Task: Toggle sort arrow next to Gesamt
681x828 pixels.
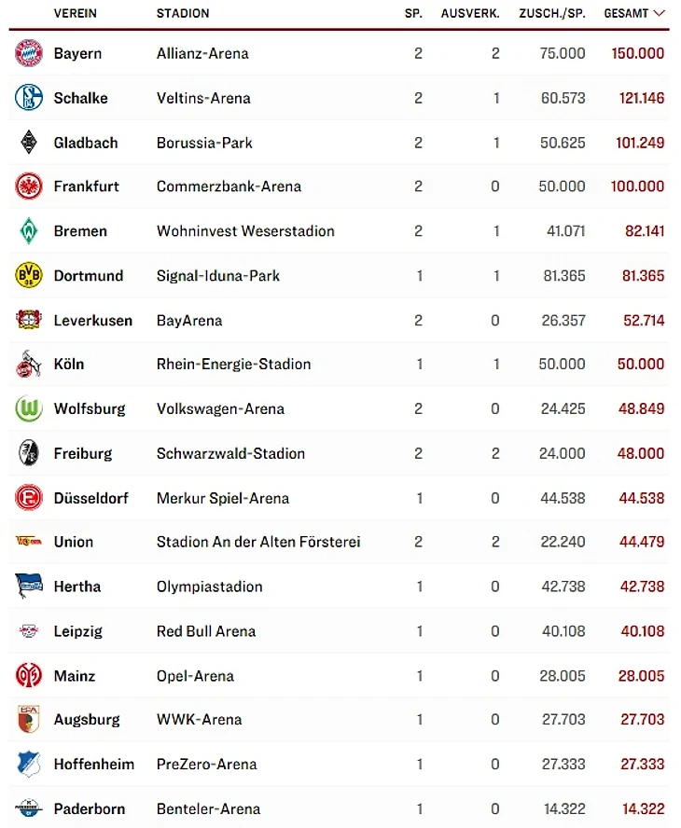Action: [660, 13]
